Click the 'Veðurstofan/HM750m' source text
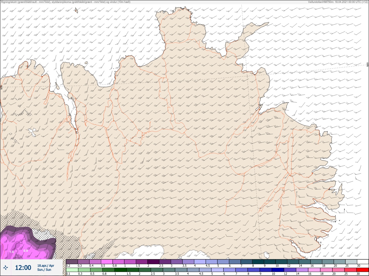Screen dimensions: 369x276 [x=320, y=2]
